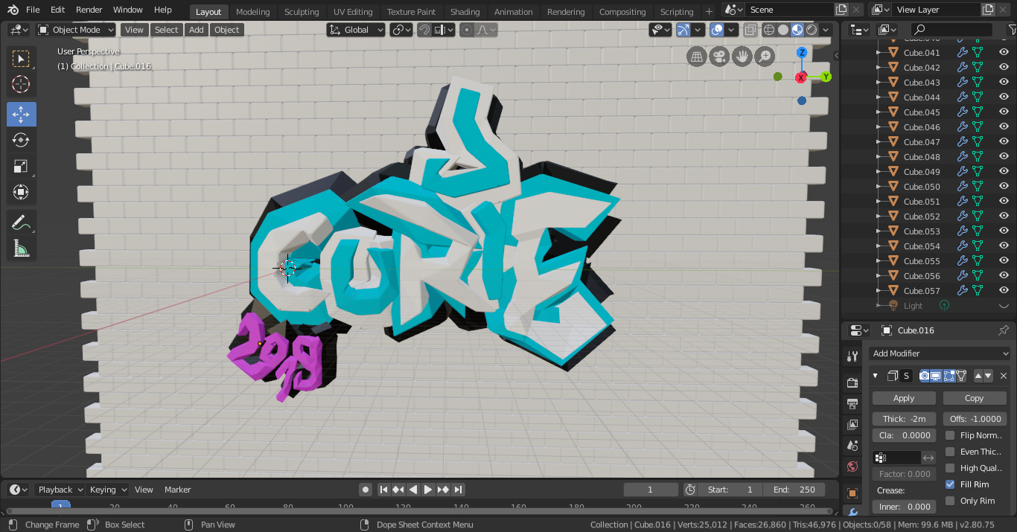The image size is (1017, 532).
Task: Click the pan view hand icon
Action: click(742, 57)
